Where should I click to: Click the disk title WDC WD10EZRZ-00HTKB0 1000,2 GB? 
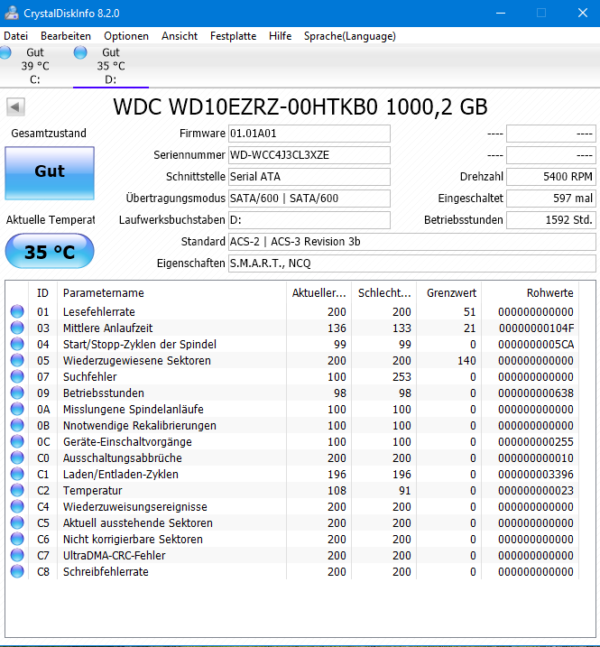(300, 106)
